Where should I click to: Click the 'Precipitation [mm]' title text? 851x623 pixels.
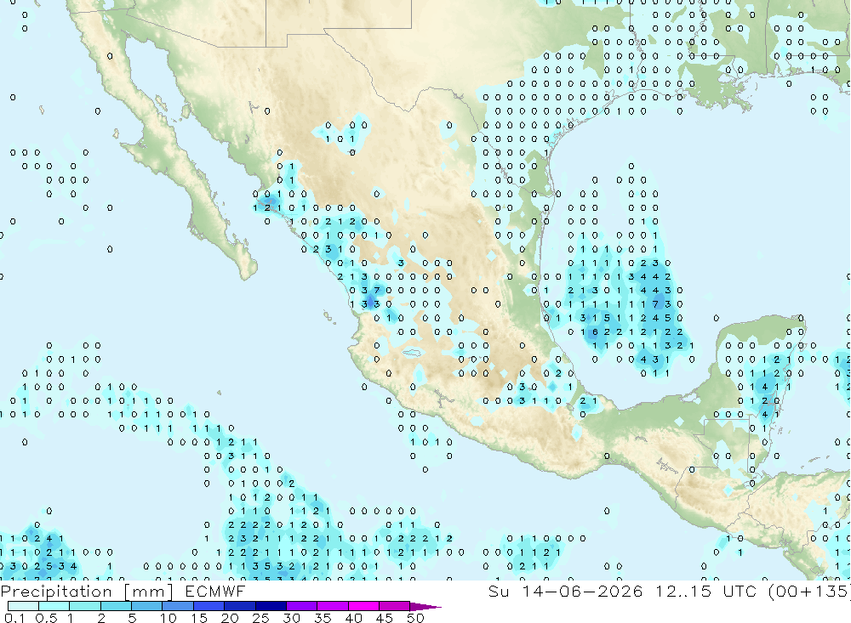pyautogui.click(x=87, y=592)
